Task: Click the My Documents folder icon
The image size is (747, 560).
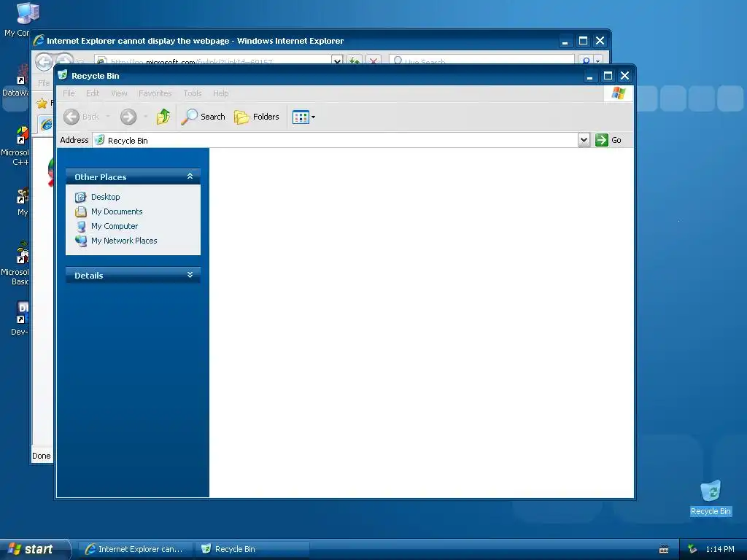Action: pos(80,211)
